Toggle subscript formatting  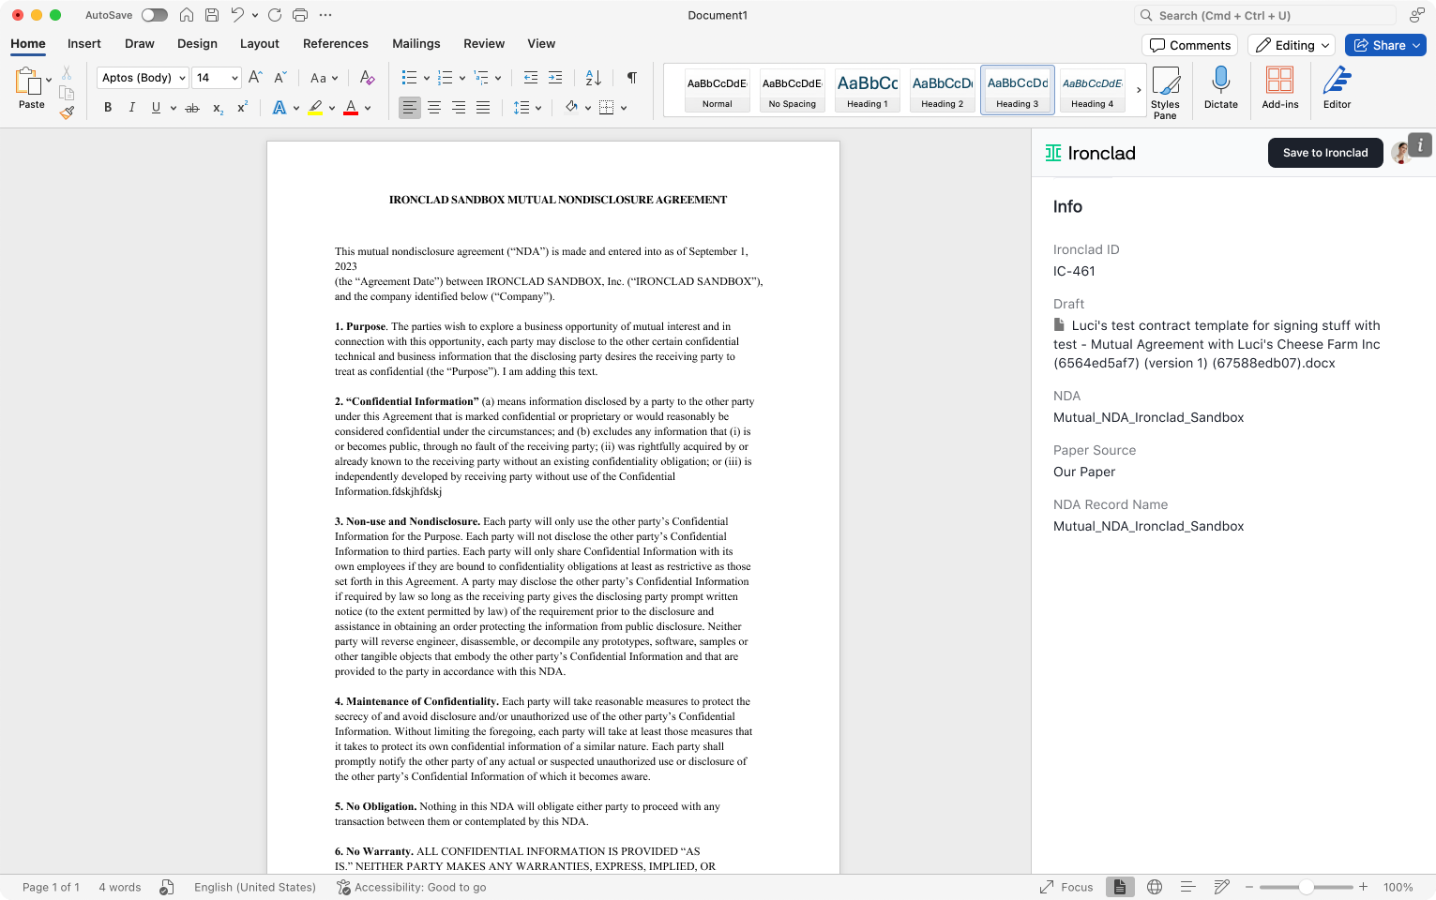coord(218,108)
